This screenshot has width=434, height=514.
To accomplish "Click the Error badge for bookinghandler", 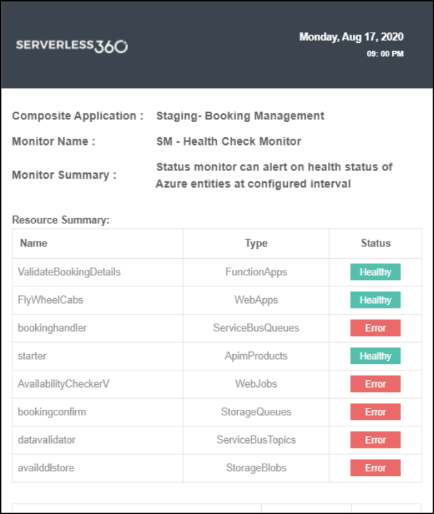I will click(x=375, y=328).
